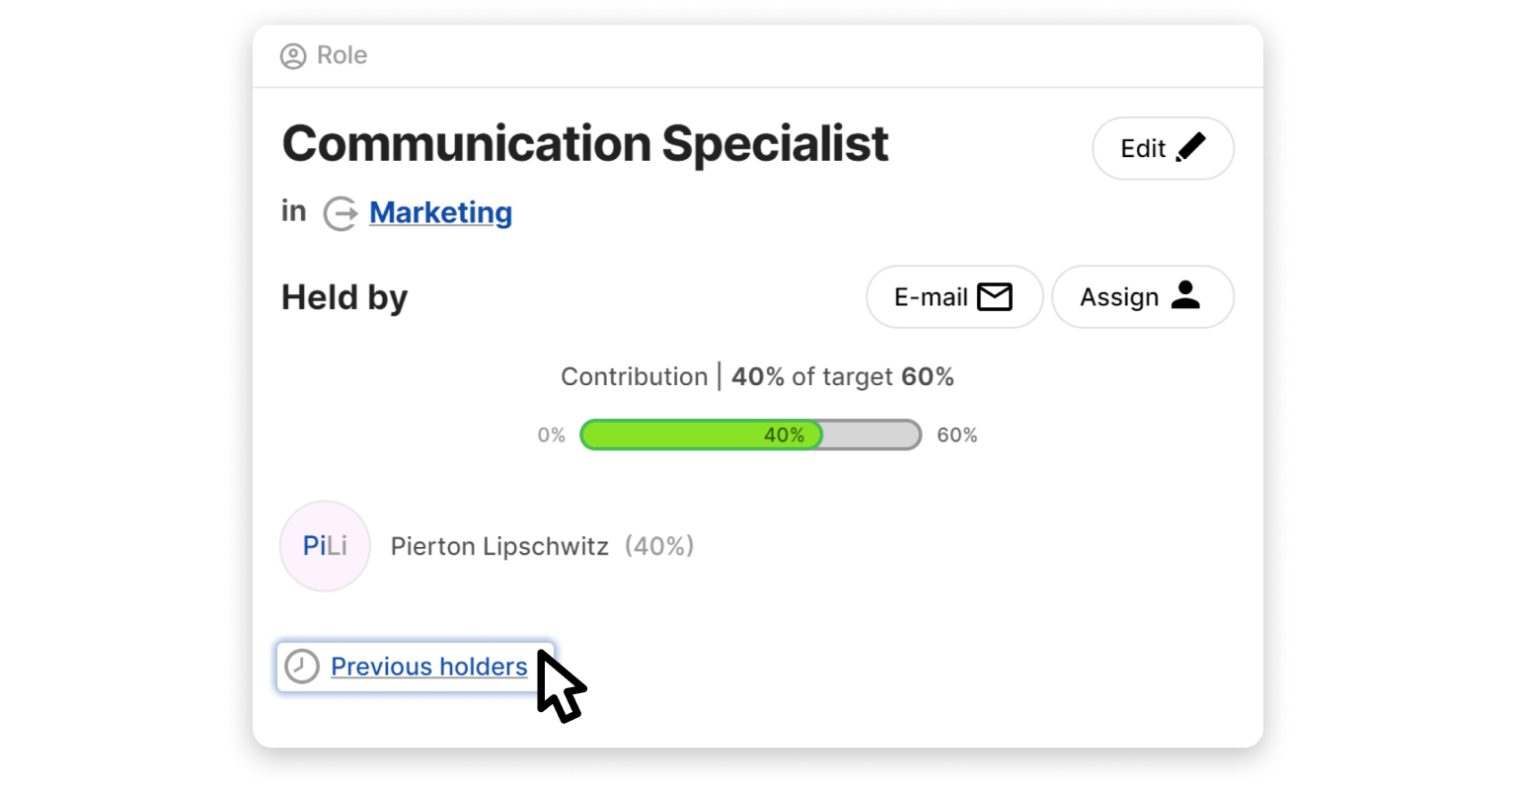Open the Marketing circle link
This screenshot has height=788, width=1516.
(440, 212)
